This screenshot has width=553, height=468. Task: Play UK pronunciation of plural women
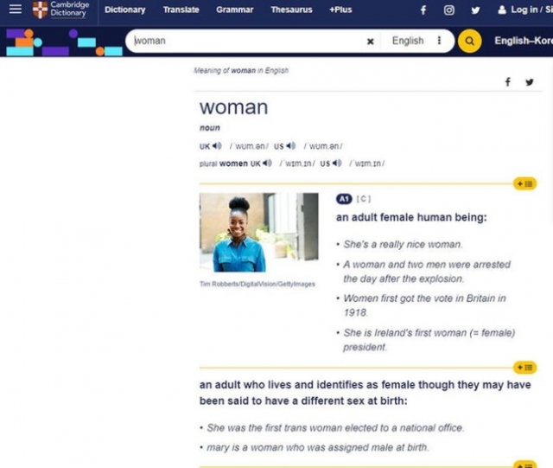(x=267, y=163)
